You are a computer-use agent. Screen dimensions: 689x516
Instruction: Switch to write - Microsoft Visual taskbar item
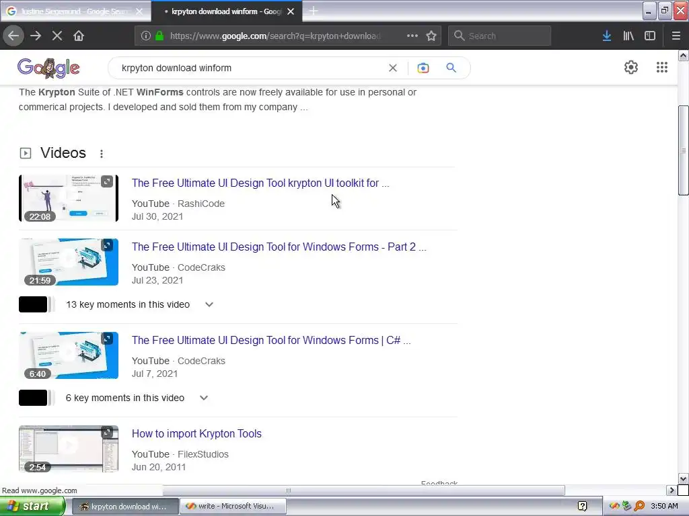pyautogui.click(x=233, y=507)
